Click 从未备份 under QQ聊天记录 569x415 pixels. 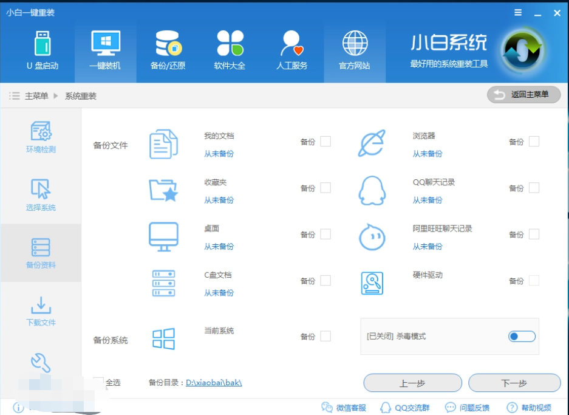click(428, 200)
